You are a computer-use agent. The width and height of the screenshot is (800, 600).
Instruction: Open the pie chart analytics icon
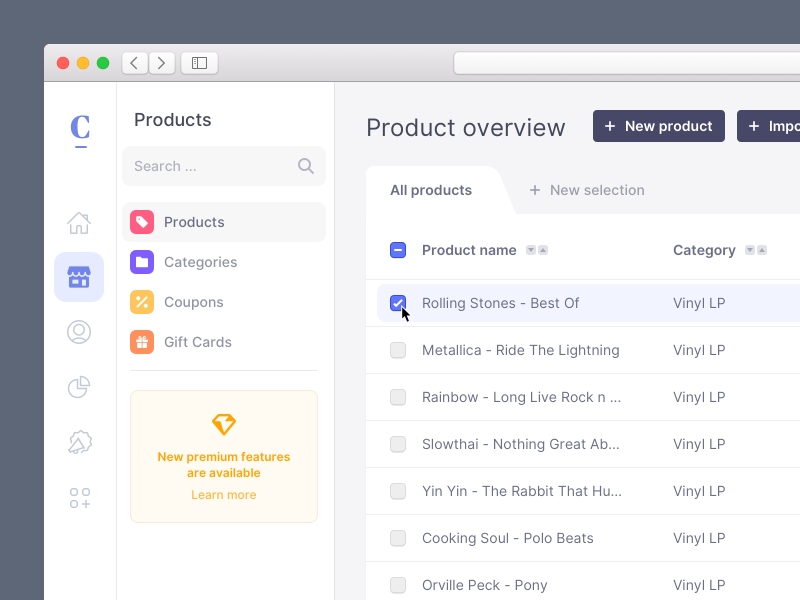coord(79,387)
